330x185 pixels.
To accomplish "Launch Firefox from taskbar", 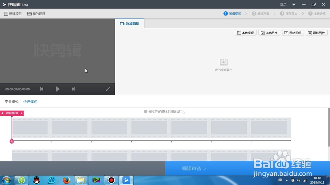I will point(66,180).
